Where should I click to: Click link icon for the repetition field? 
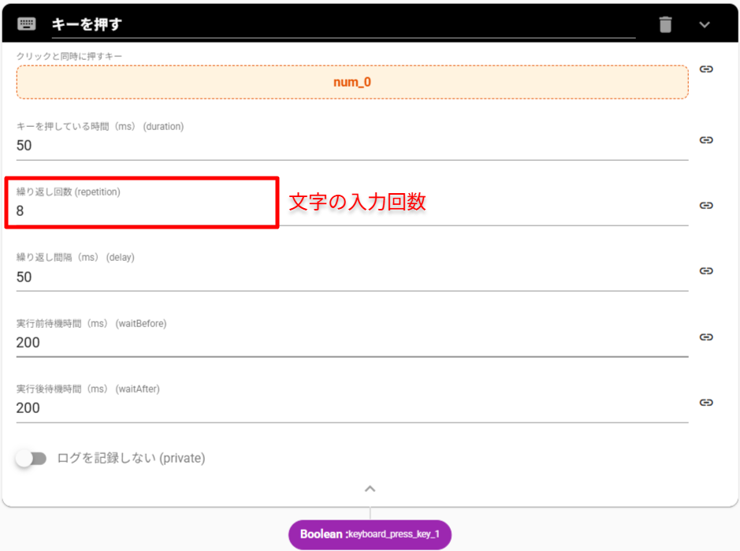point(706,205)
